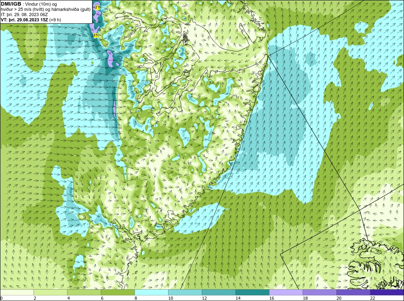Screen dimensions: 404x301
Task: Click the legend scale label '2'
Action: 35,298
